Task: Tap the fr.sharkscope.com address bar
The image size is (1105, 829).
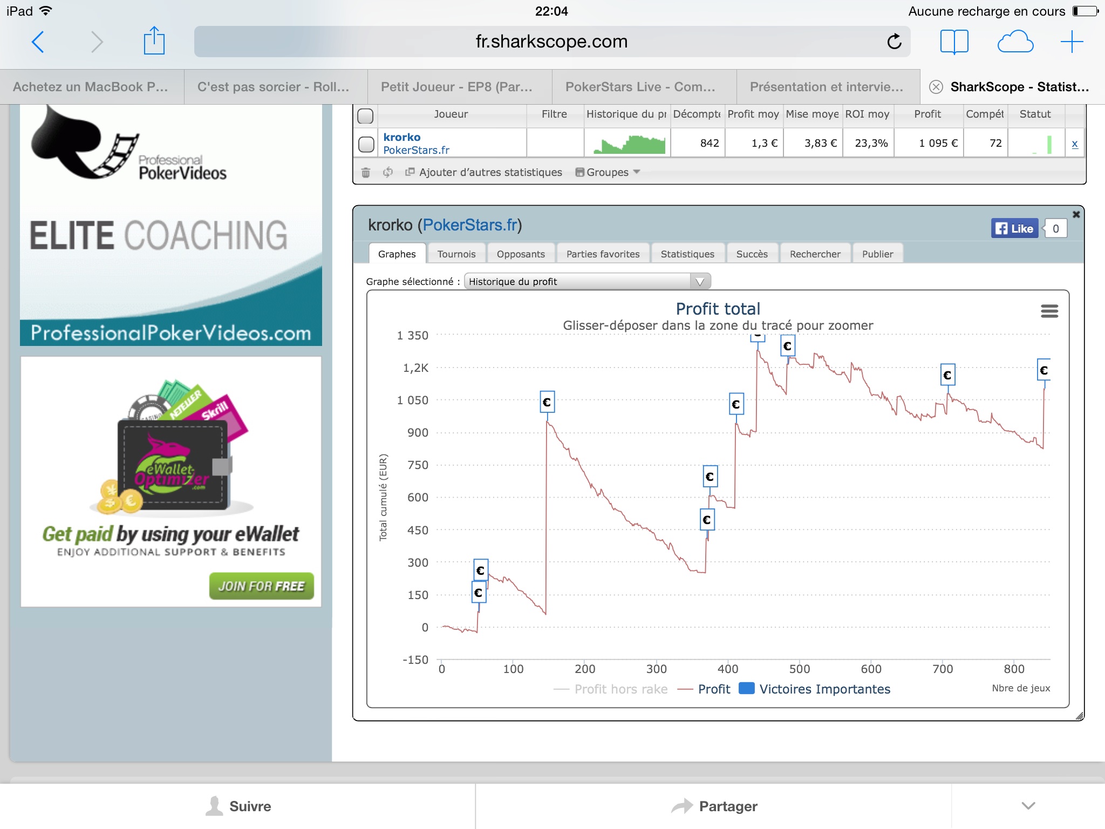Action: pyautogui.click(x=551, y=42)
